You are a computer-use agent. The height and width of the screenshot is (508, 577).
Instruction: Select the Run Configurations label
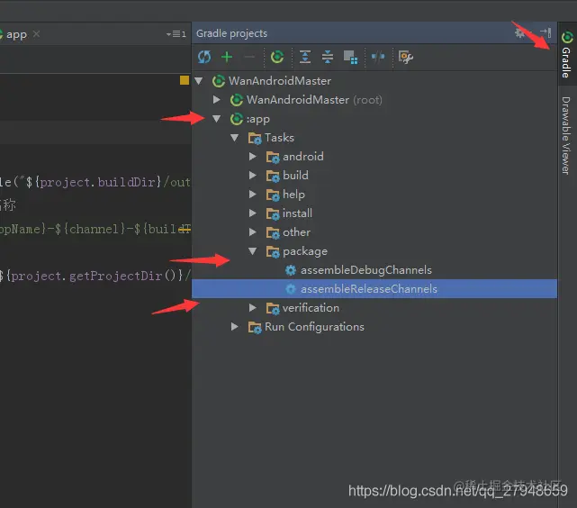(x=314, y=327)
